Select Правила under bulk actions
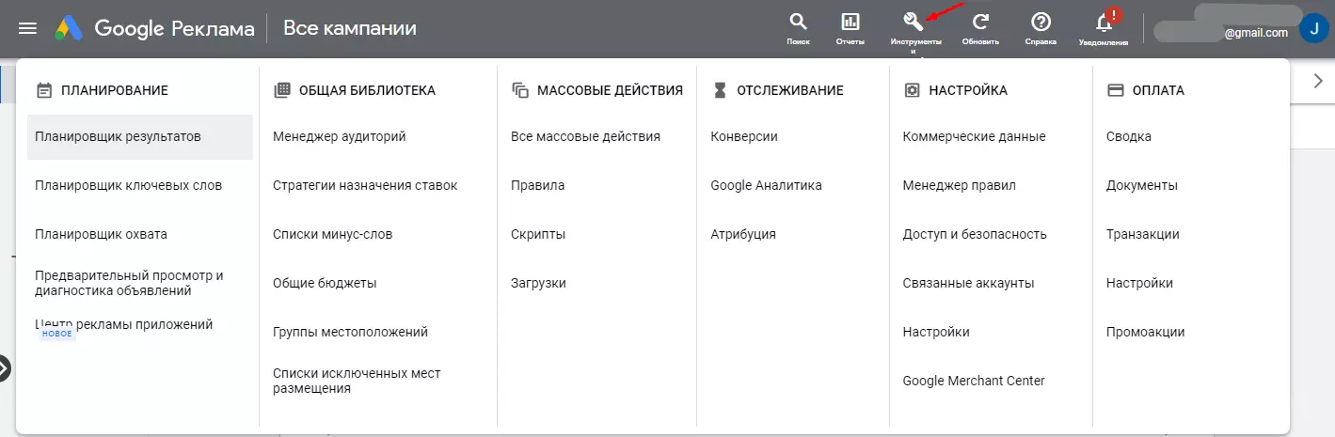This screenshot has height=437, width=1335. pyautogui.click(x=538, y=185)
